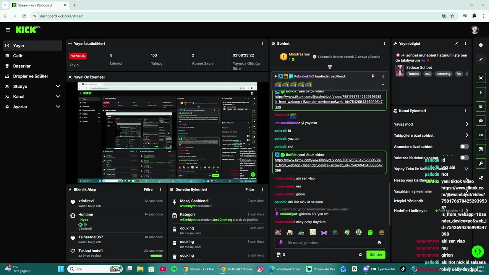Open the emoji picker in message box
This screenshot has width=489, height=275.
379,243
